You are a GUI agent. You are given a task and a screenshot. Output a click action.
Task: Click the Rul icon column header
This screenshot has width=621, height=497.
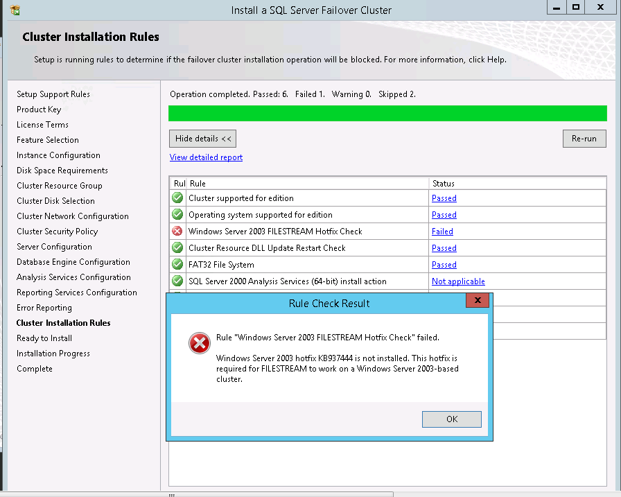pos(179,184)
